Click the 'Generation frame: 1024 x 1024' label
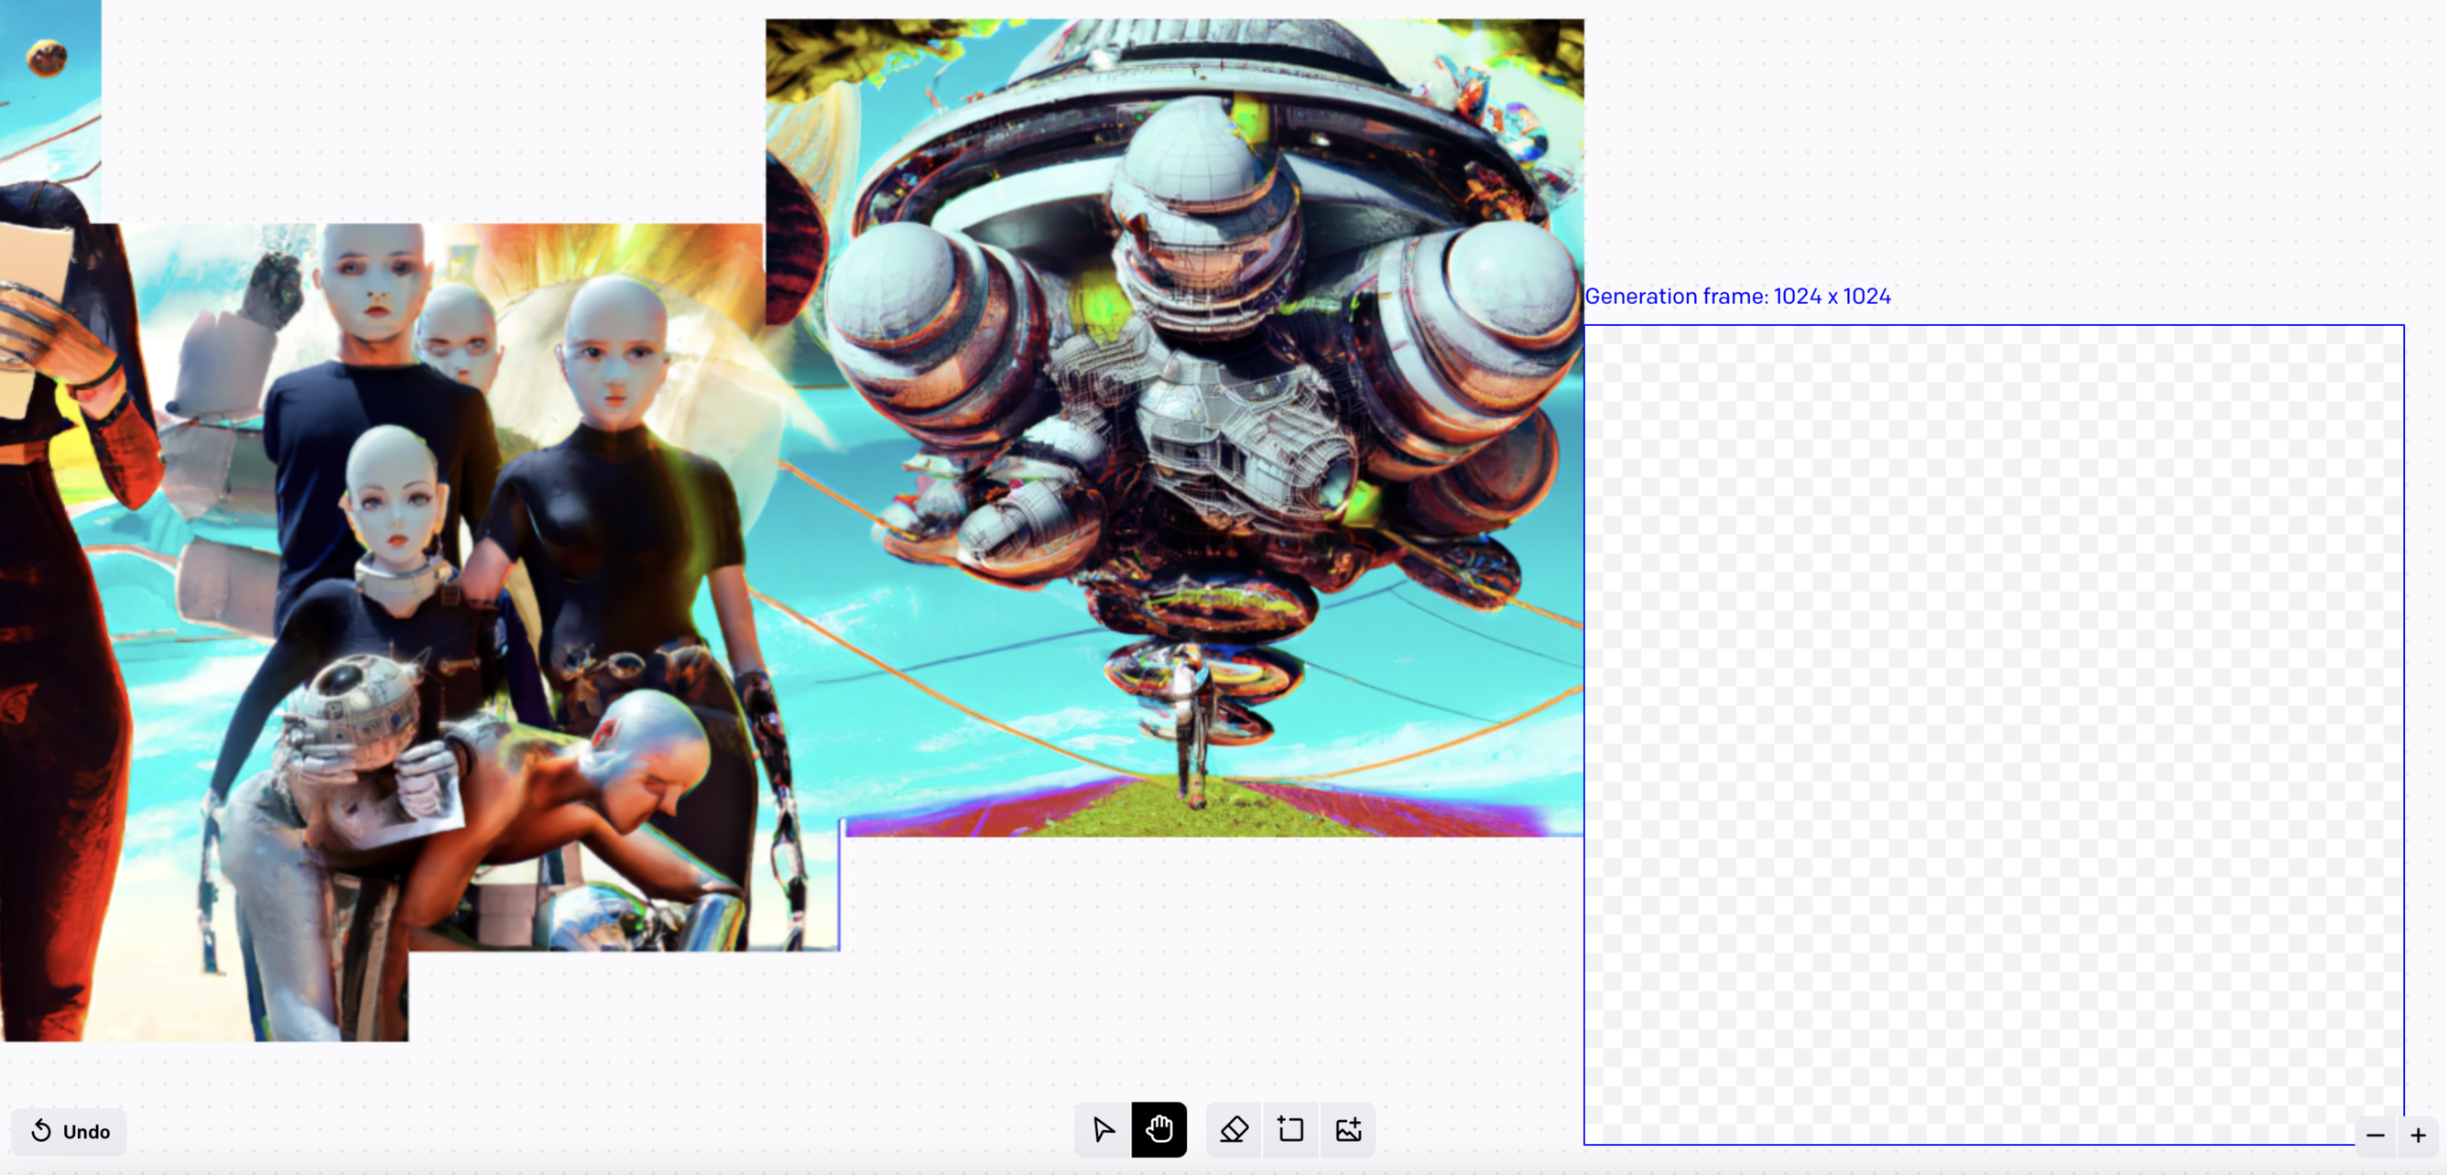Image resolution: width=2447 pixels, height=1175 pixels. pyautogui.click(x=1737, y=297)
